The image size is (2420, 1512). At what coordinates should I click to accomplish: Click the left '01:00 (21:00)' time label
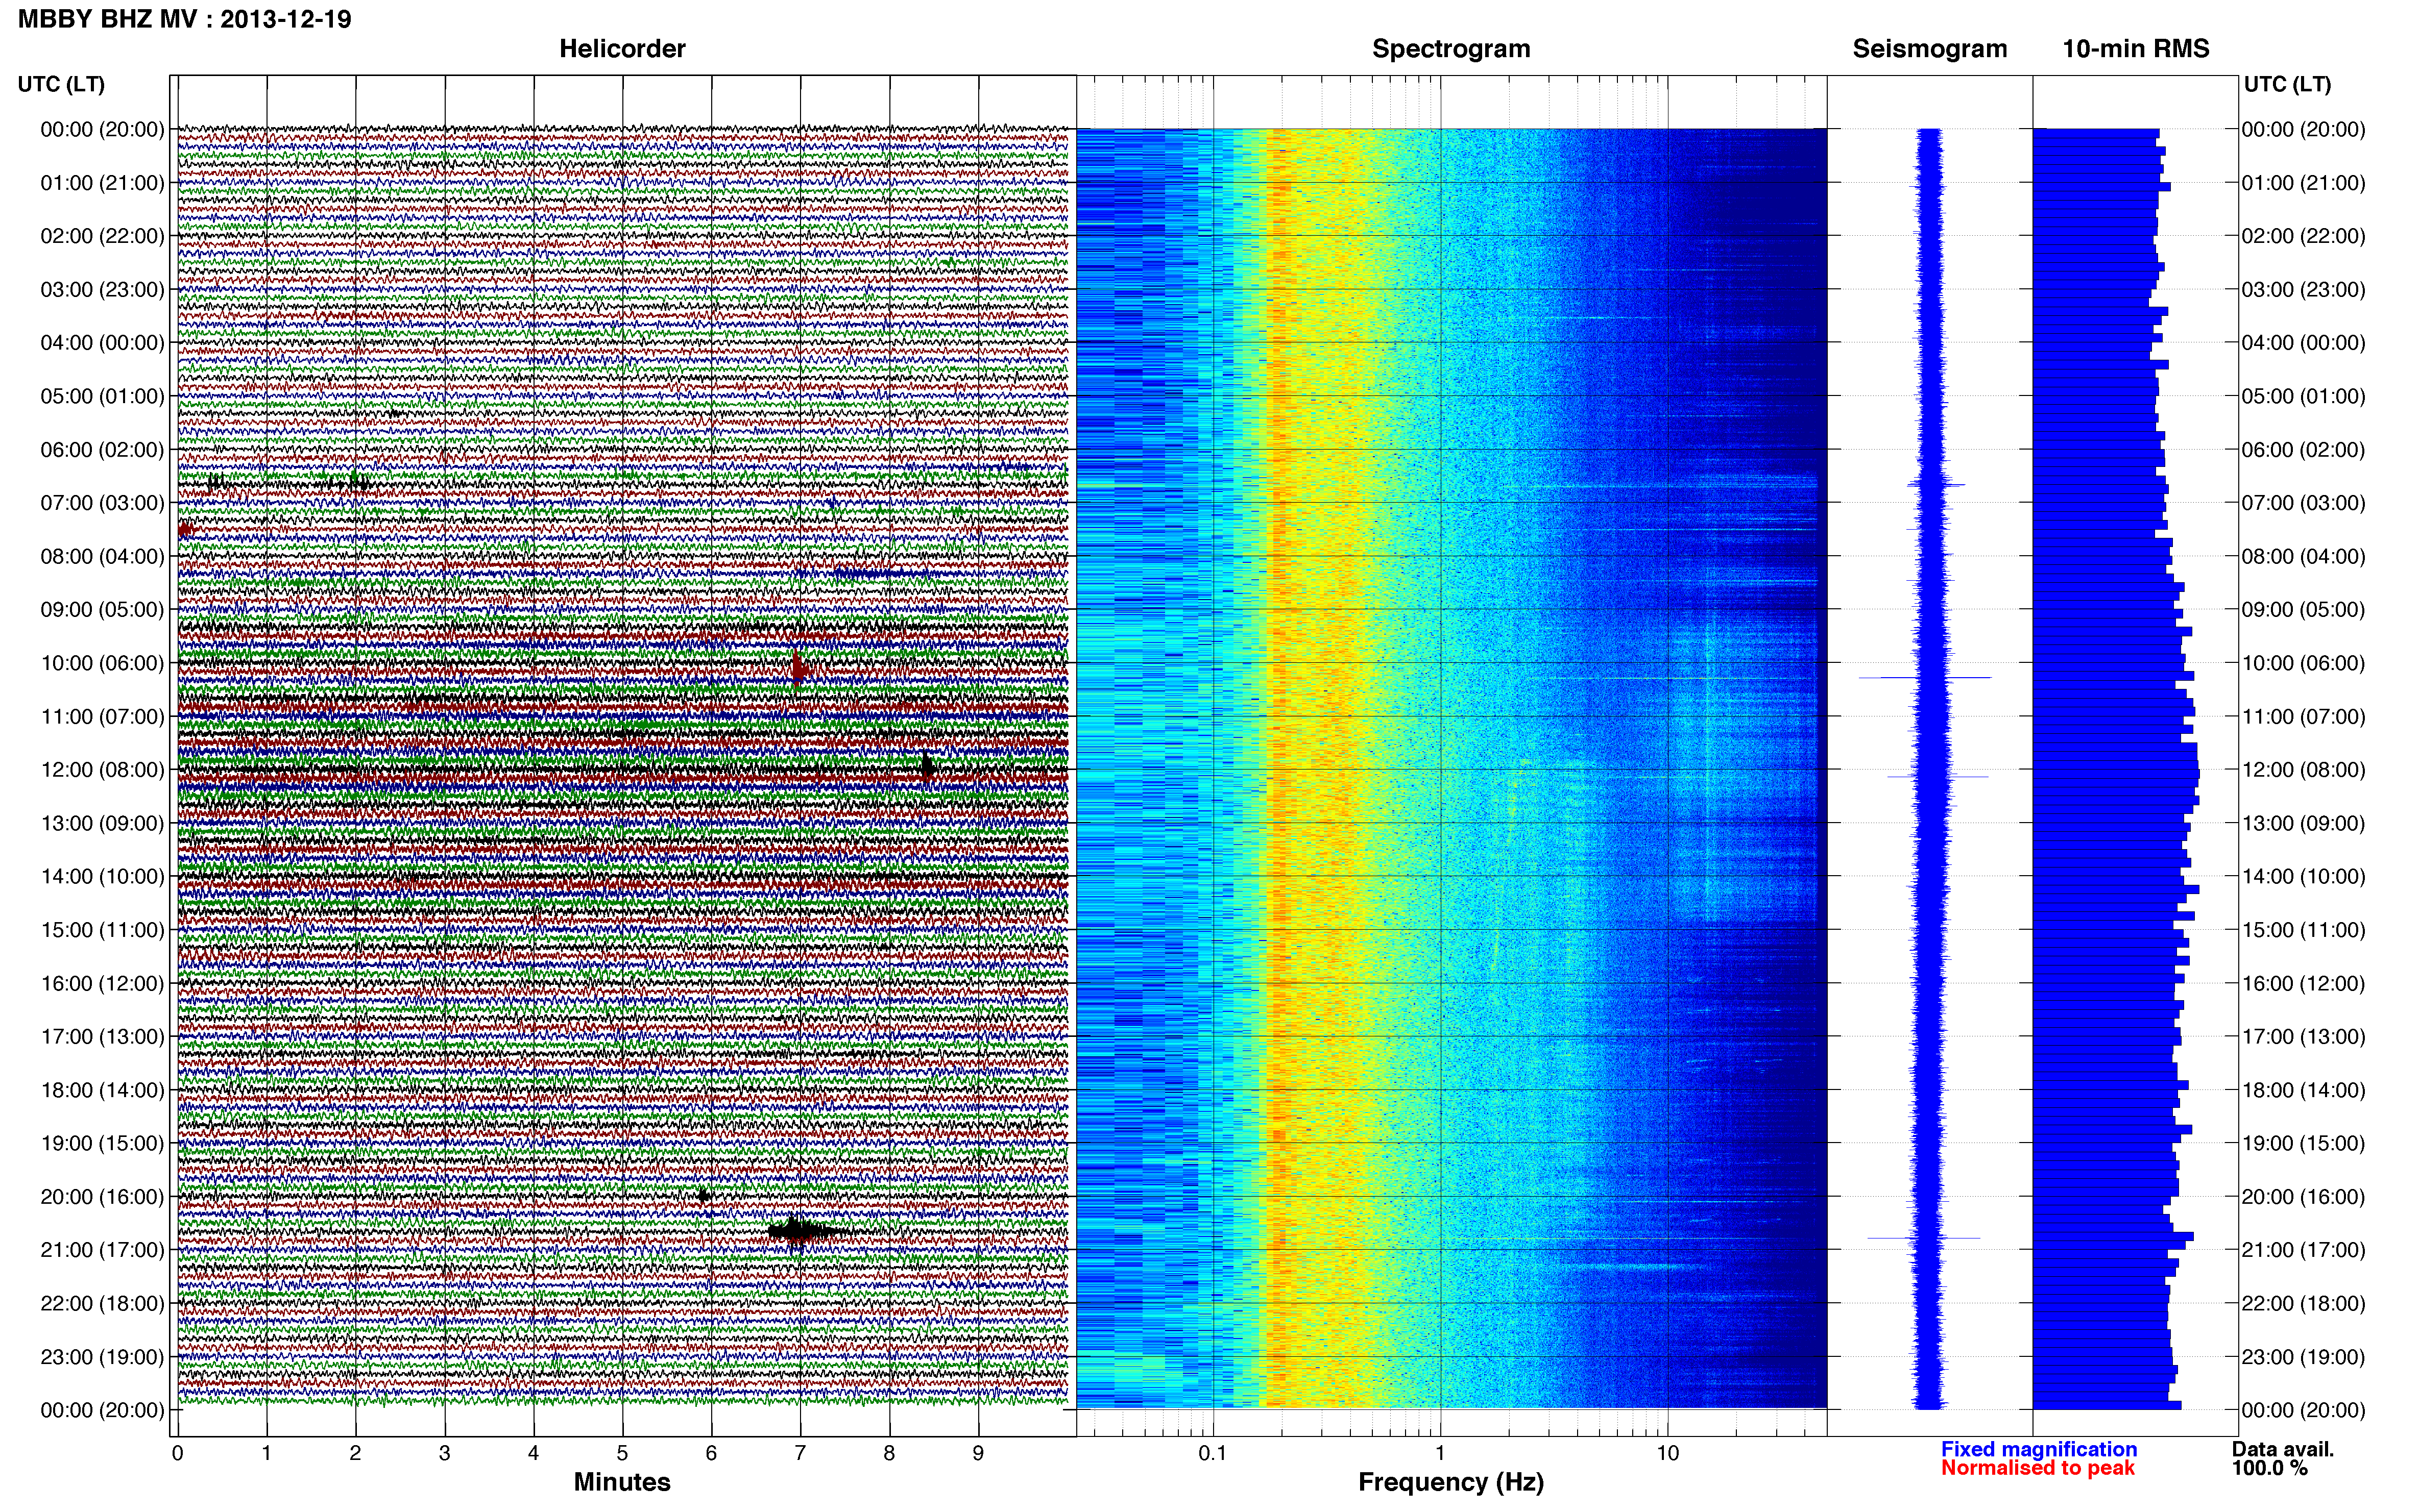coord(102,183)
